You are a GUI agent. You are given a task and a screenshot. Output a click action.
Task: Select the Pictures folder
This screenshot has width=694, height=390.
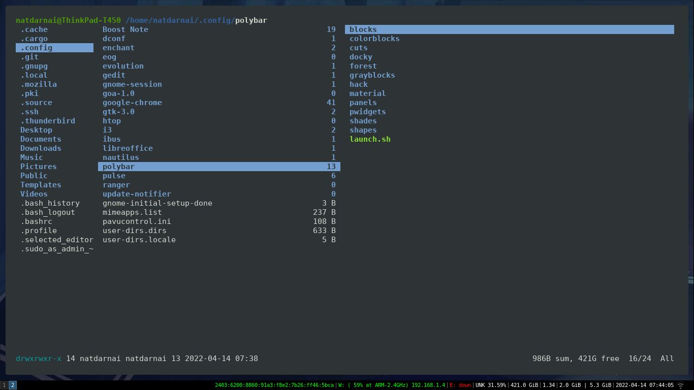(x=39, y=167)
